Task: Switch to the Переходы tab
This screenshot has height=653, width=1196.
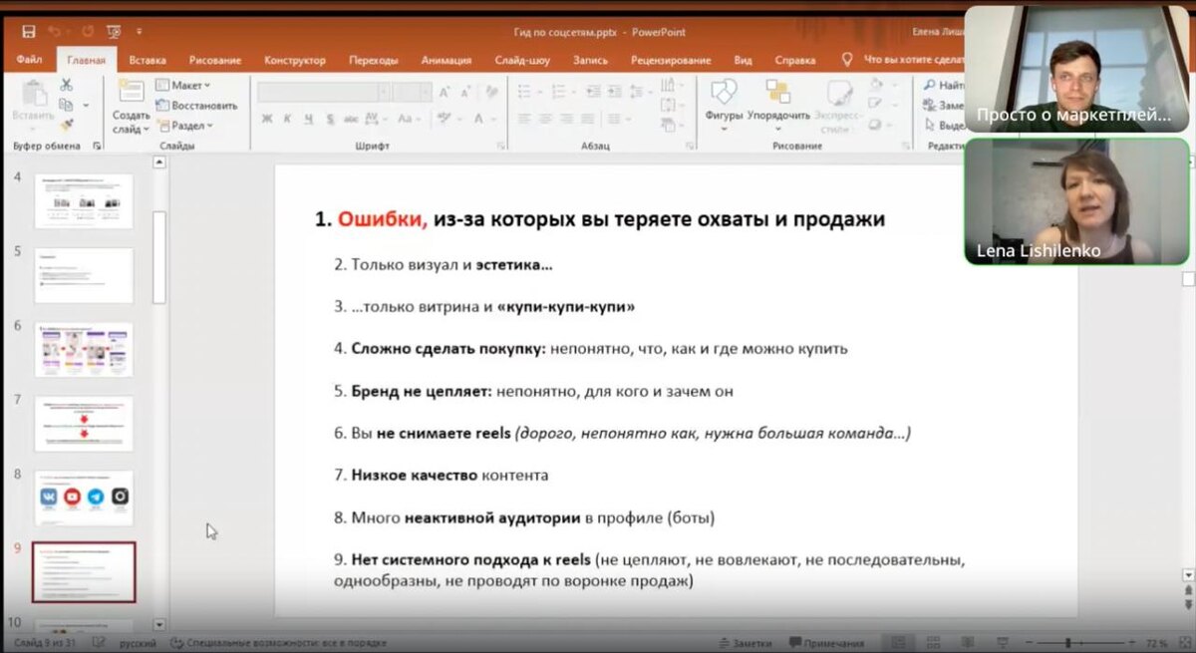Action: point(373,60)
